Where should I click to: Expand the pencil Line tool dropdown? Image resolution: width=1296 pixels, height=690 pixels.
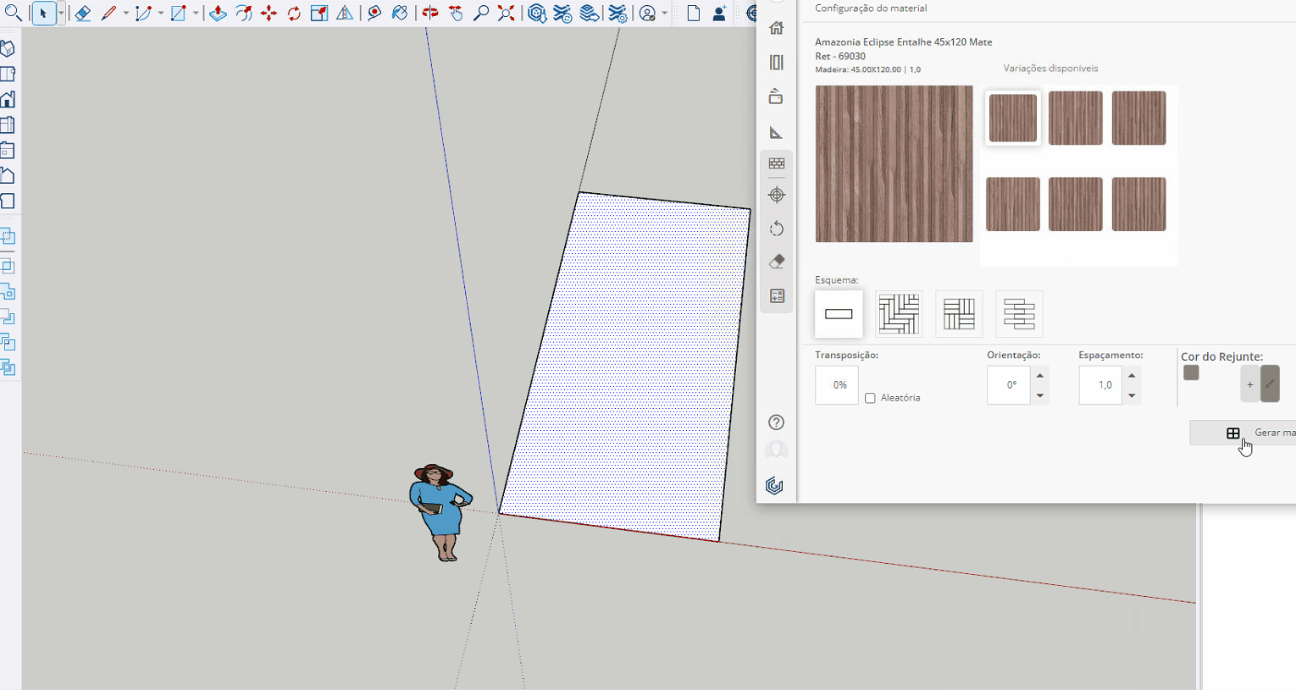click(x=125, y=14)
